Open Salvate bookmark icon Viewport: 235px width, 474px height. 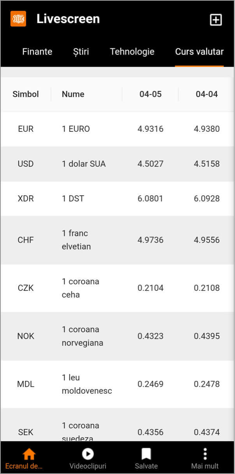tap(146, 454)
